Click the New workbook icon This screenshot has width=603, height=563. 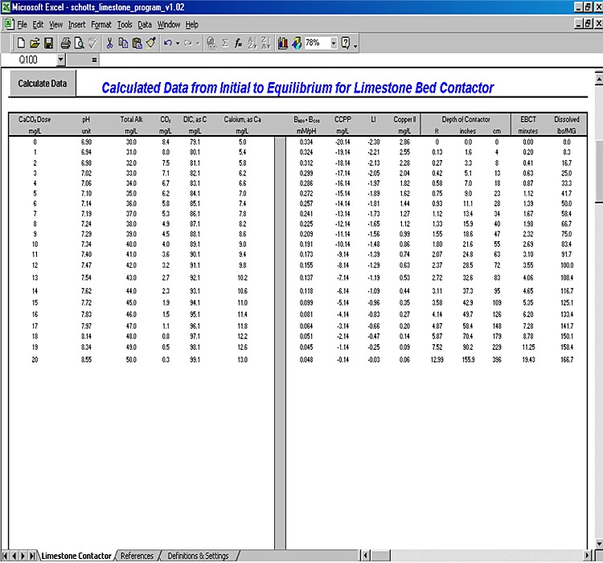21,43
